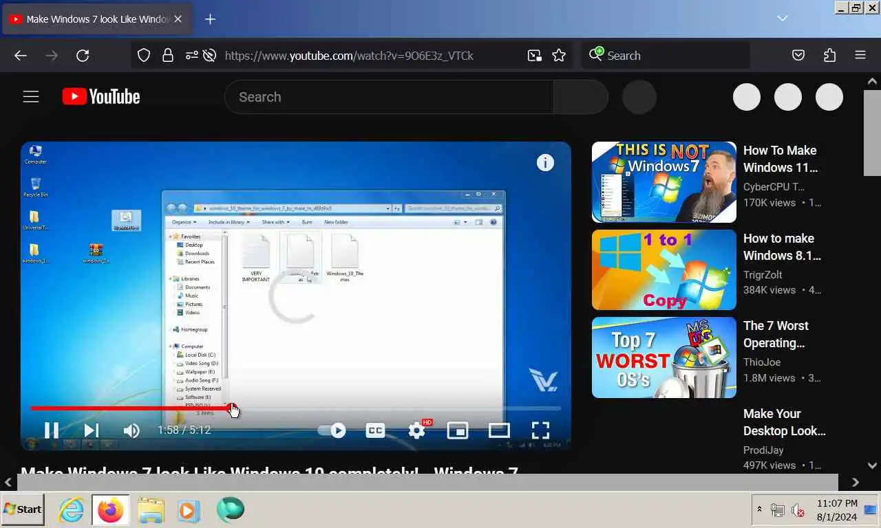Image resolution: width=881 pixels, height=528 pixels.
Task: Open 'How to make Windows 8.1' title
Action: tap(782, 247)
